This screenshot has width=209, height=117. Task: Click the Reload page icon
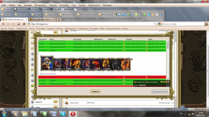click(x=19, y=24)
